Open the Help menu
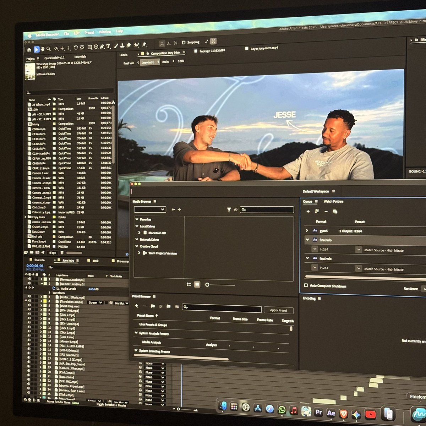 click(x=120, y=31)
